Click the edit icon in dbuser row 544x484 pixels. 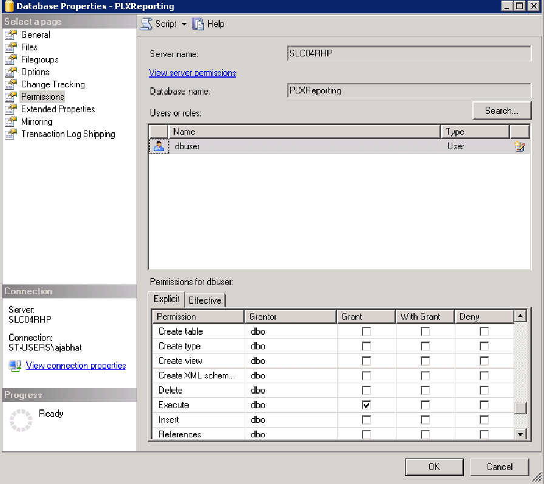[519, 146]
